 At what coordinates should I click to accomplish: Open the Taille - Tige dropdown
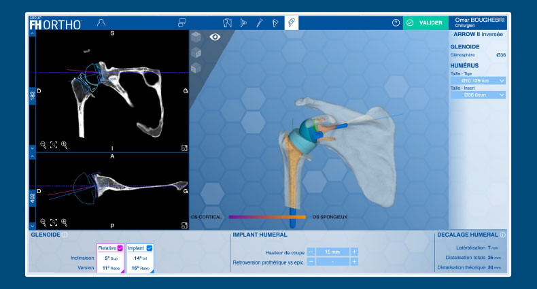[x=478, y=80]
